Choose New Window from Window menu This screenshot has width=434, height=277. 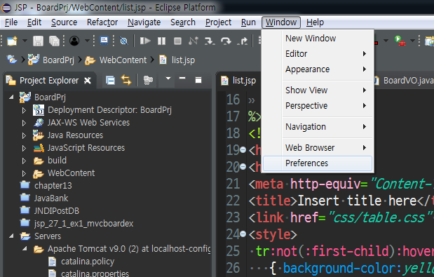[318, 38]
